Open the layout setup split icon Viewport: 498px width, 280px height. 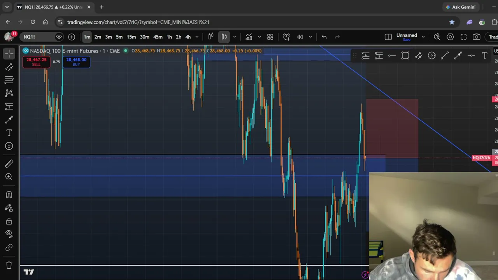click(388, 37)
